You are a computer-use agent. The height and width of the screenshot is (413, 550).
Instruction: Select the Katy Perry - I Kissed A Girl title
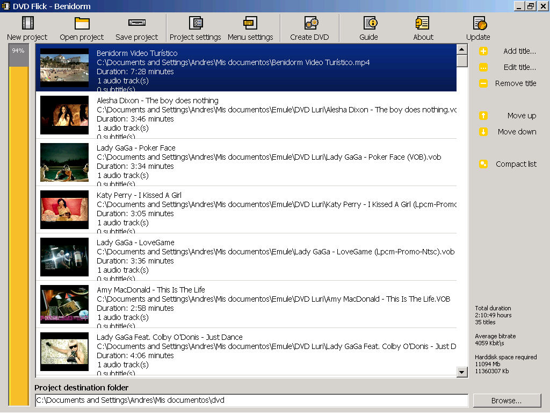click(139, 195)
